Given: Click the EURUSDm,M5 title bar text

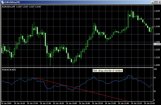Looking at the screenshot, I should point(12,2).
